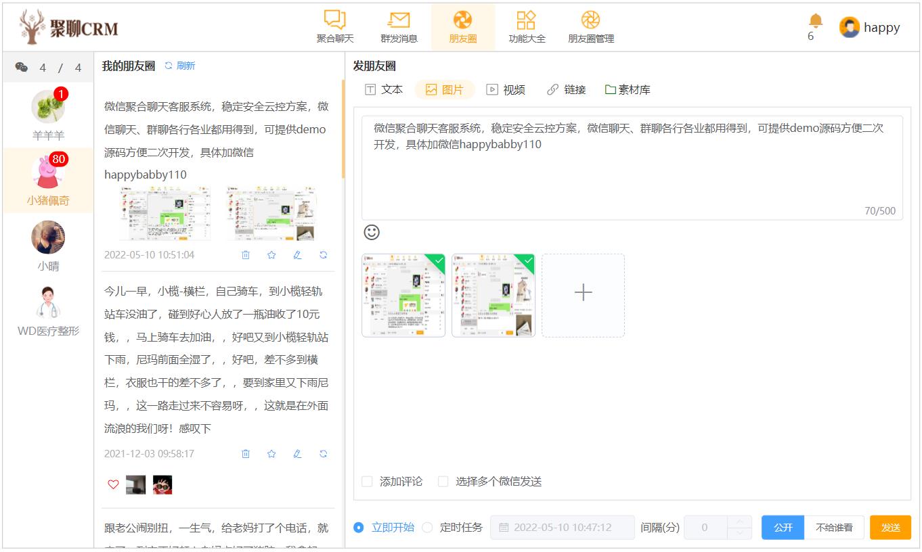Open the 聚合聊天 aggregated chat module
This screenshot has width=922, height=552.
coord(335,27)
